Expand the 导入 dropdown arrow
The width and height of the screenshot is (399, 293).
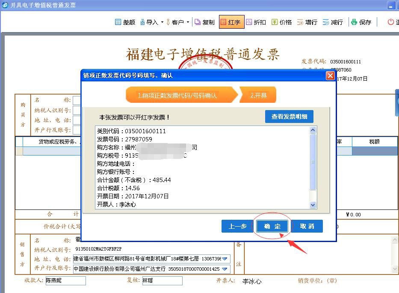162,22
